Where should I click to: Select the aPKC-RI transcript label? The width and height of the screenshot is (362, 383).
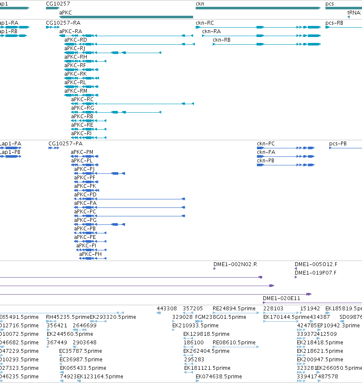coord(81,133)
